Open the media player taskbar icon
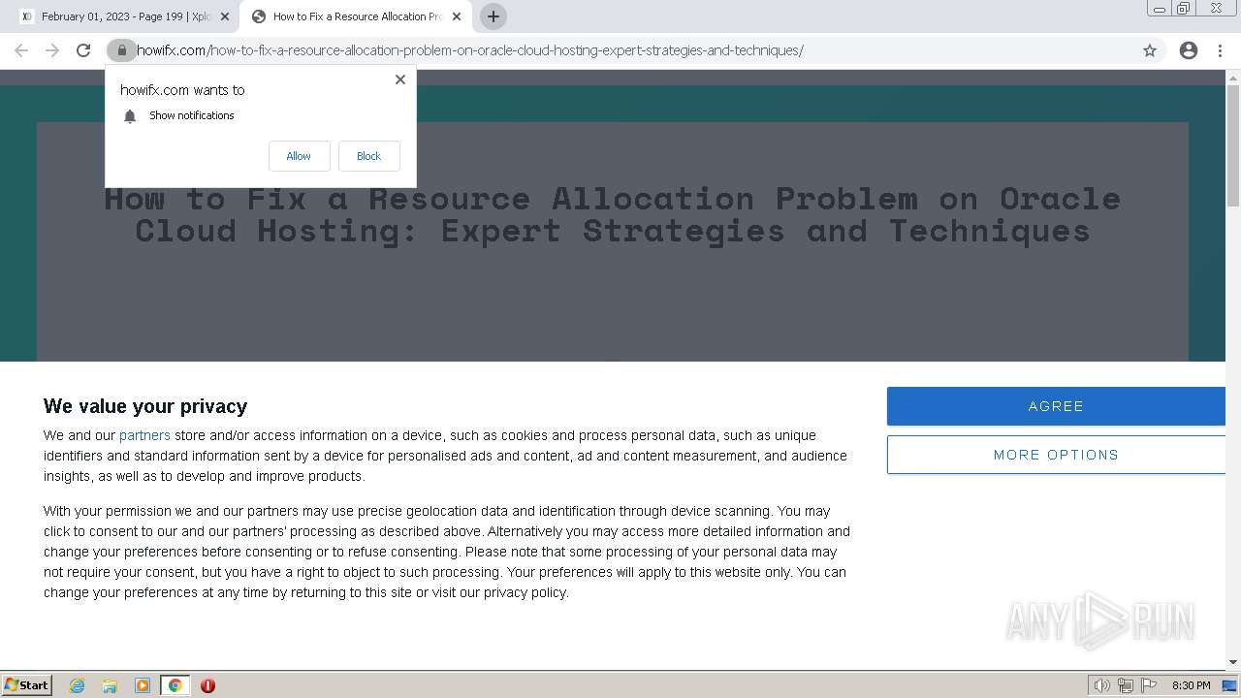The height and width of the screenshot is (698, 1241). click(143, 685)
